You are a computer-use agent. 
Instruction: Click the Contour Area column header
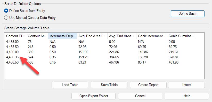click(x=37, y=36)
